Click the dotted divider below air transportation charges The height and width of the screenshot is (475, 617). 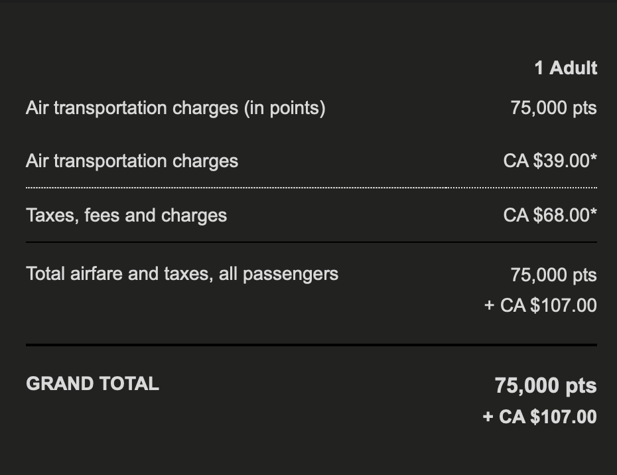(x=310, y=188)
